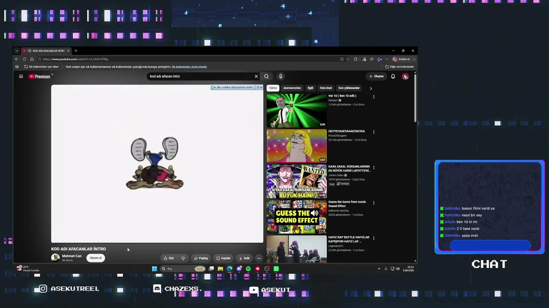Screen dimensions: 549x308
Task: Open the new tab plus button
Action: [x=76, y=51]
